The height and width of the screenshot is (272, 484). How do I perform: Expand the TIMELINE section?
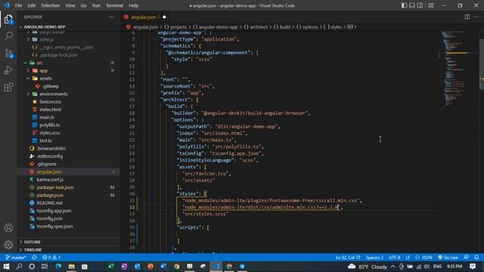pyautogui.click(x=33, y=249)
